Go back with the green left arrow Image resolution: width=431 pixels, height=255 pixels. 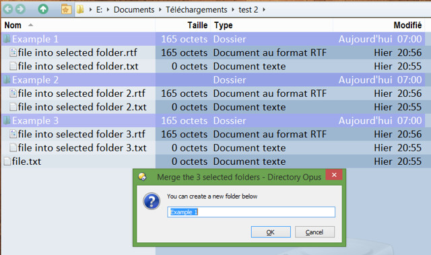(x=8, y=9)
